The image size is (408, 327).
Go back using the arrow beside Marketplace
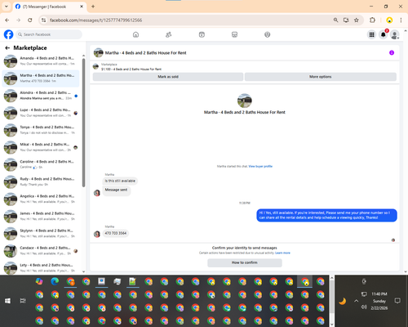7,48
